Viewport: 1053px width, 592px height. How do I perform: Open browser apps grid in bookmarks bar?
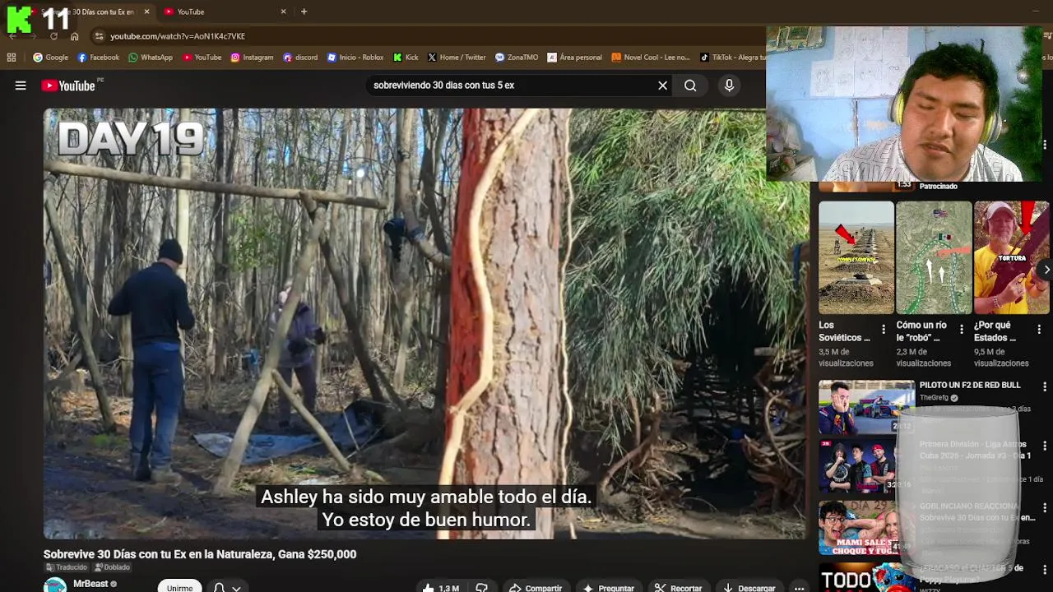coord(12,58)
